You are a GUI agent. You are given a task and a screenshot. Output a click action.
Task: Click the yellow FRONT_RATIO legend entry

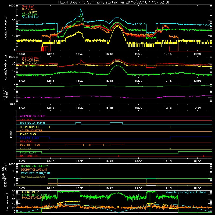pos(31,192)
